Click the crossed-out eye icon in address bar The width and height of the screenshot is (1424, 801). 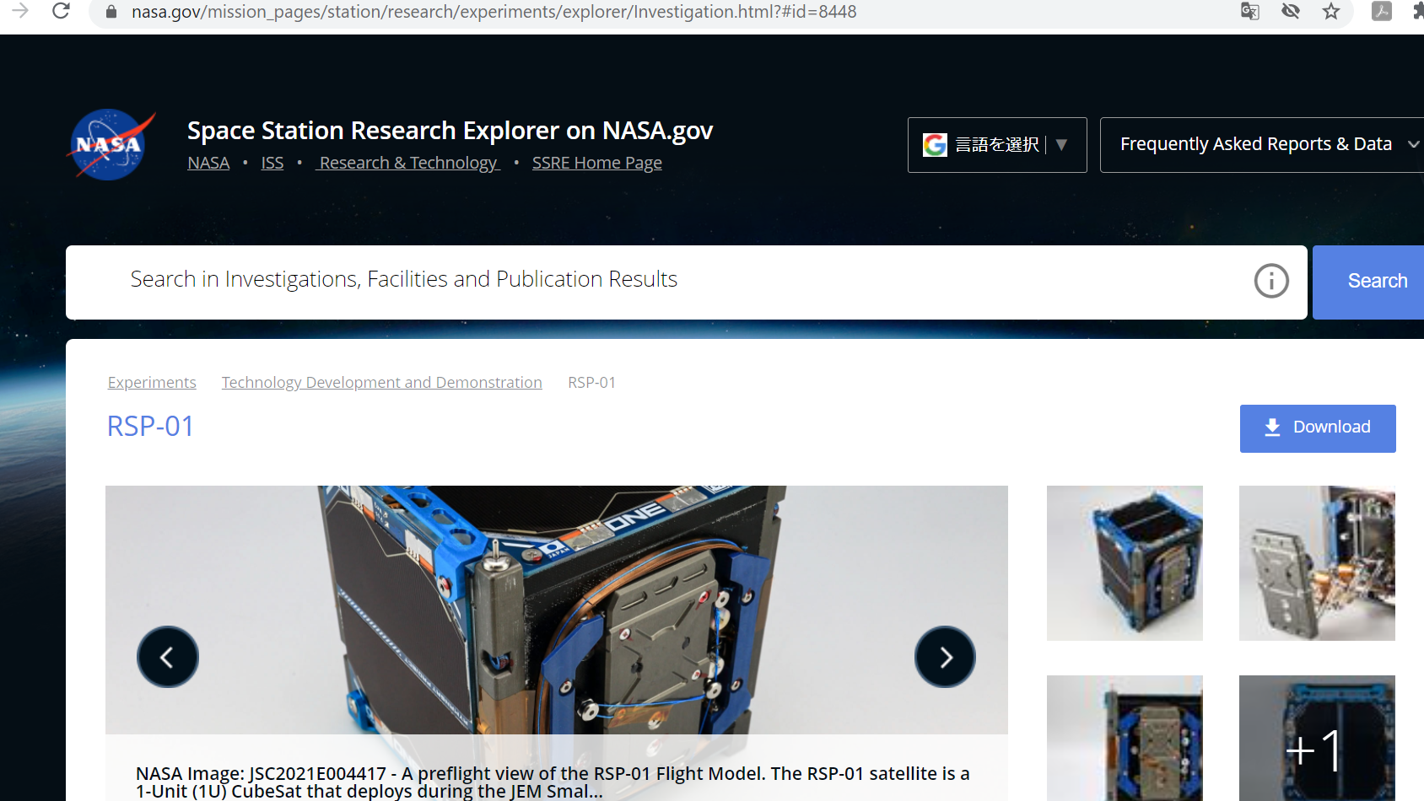click(x=1291, y=11)
